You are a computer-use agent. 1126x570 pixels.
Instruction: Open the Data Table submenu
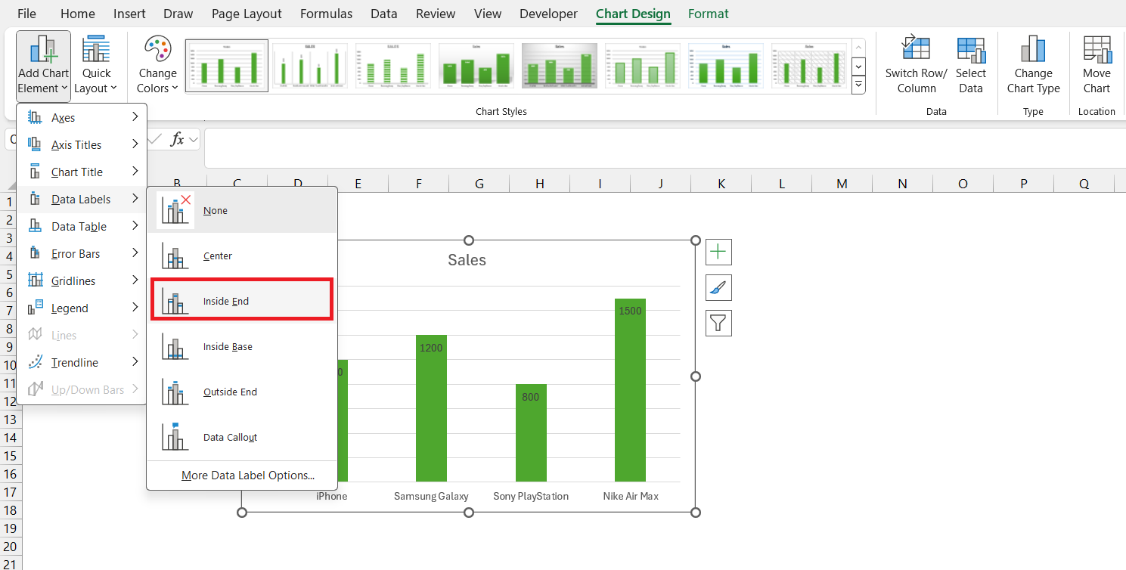click(x=82, y=227)
